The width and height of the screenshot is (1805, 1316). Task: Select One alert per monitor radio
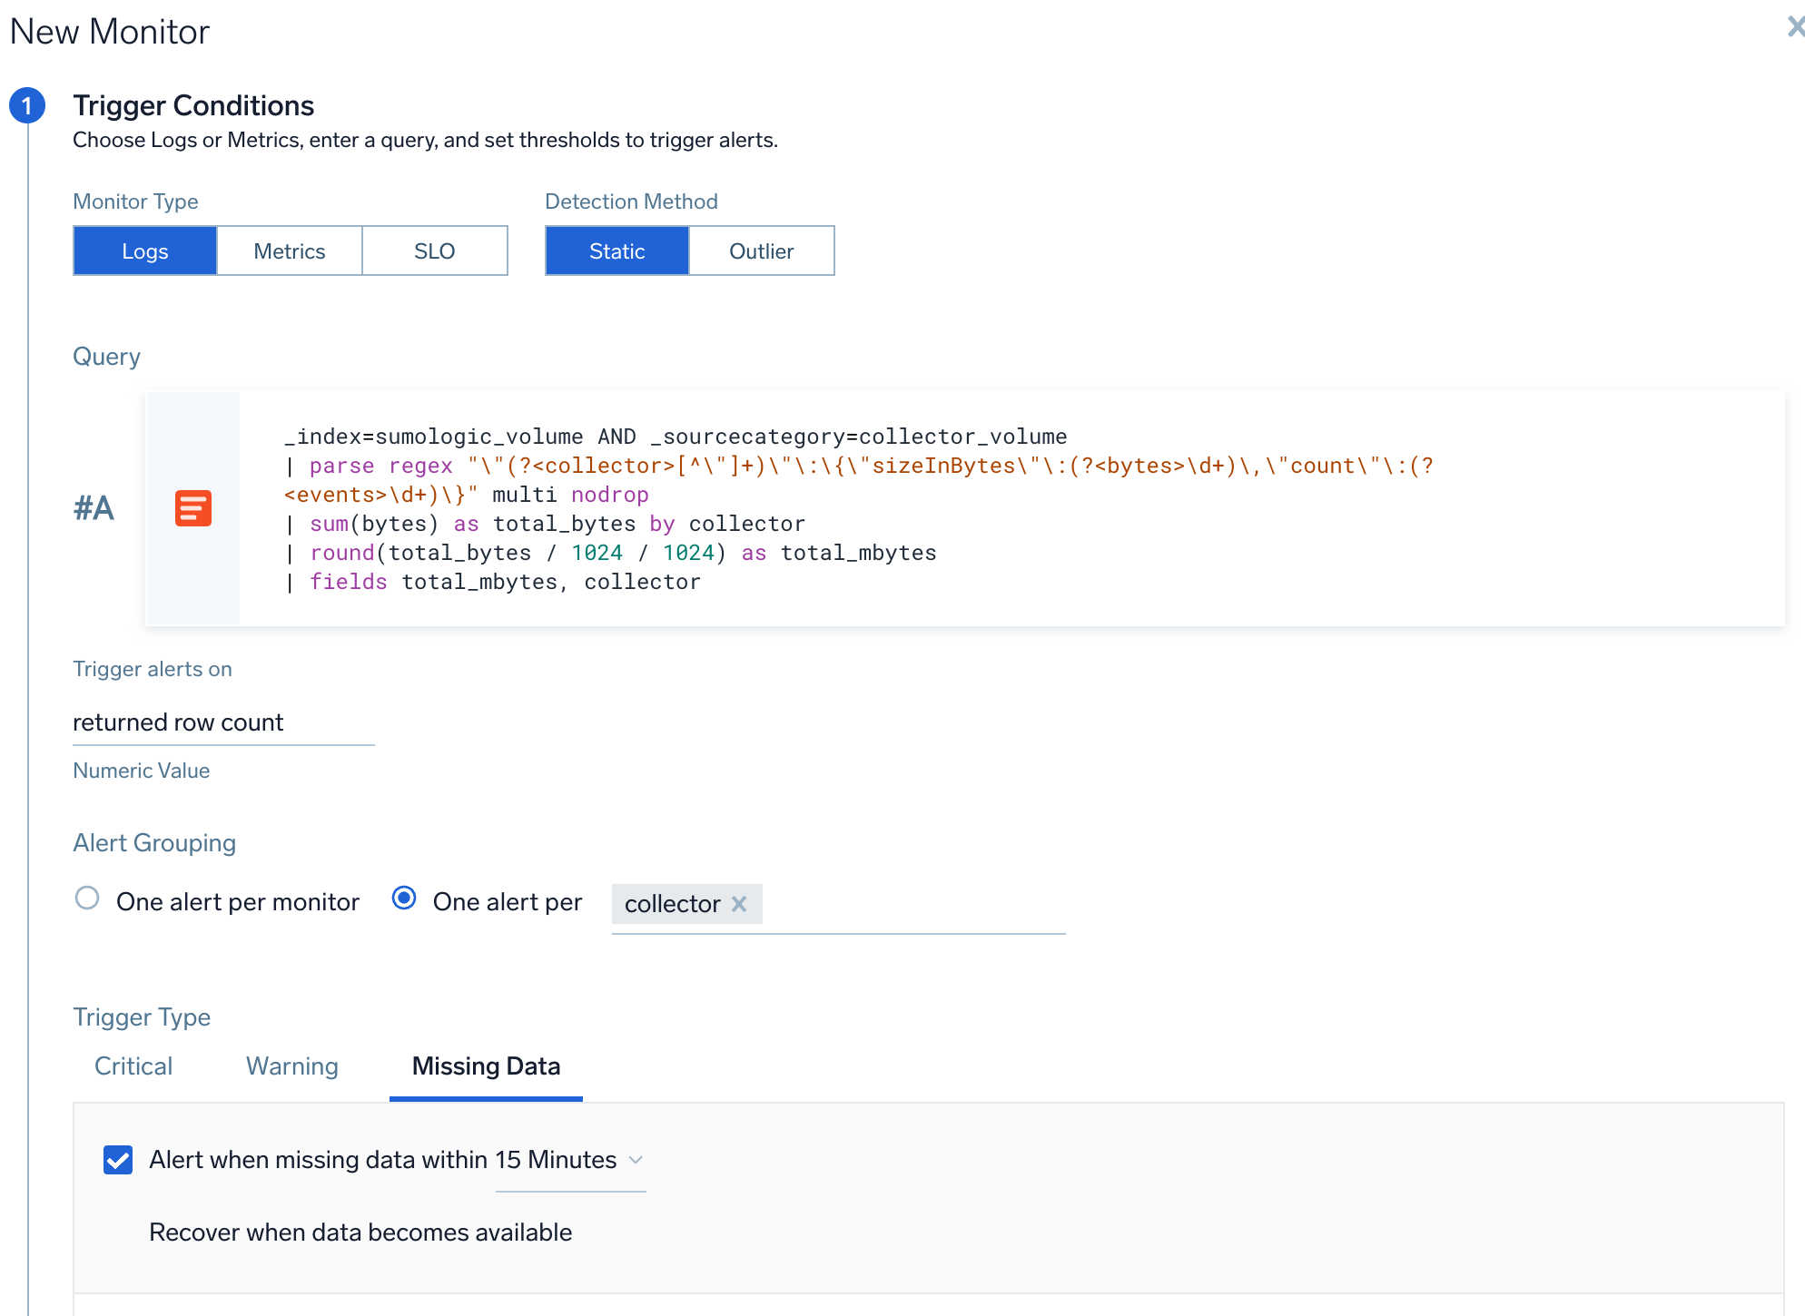87,899
